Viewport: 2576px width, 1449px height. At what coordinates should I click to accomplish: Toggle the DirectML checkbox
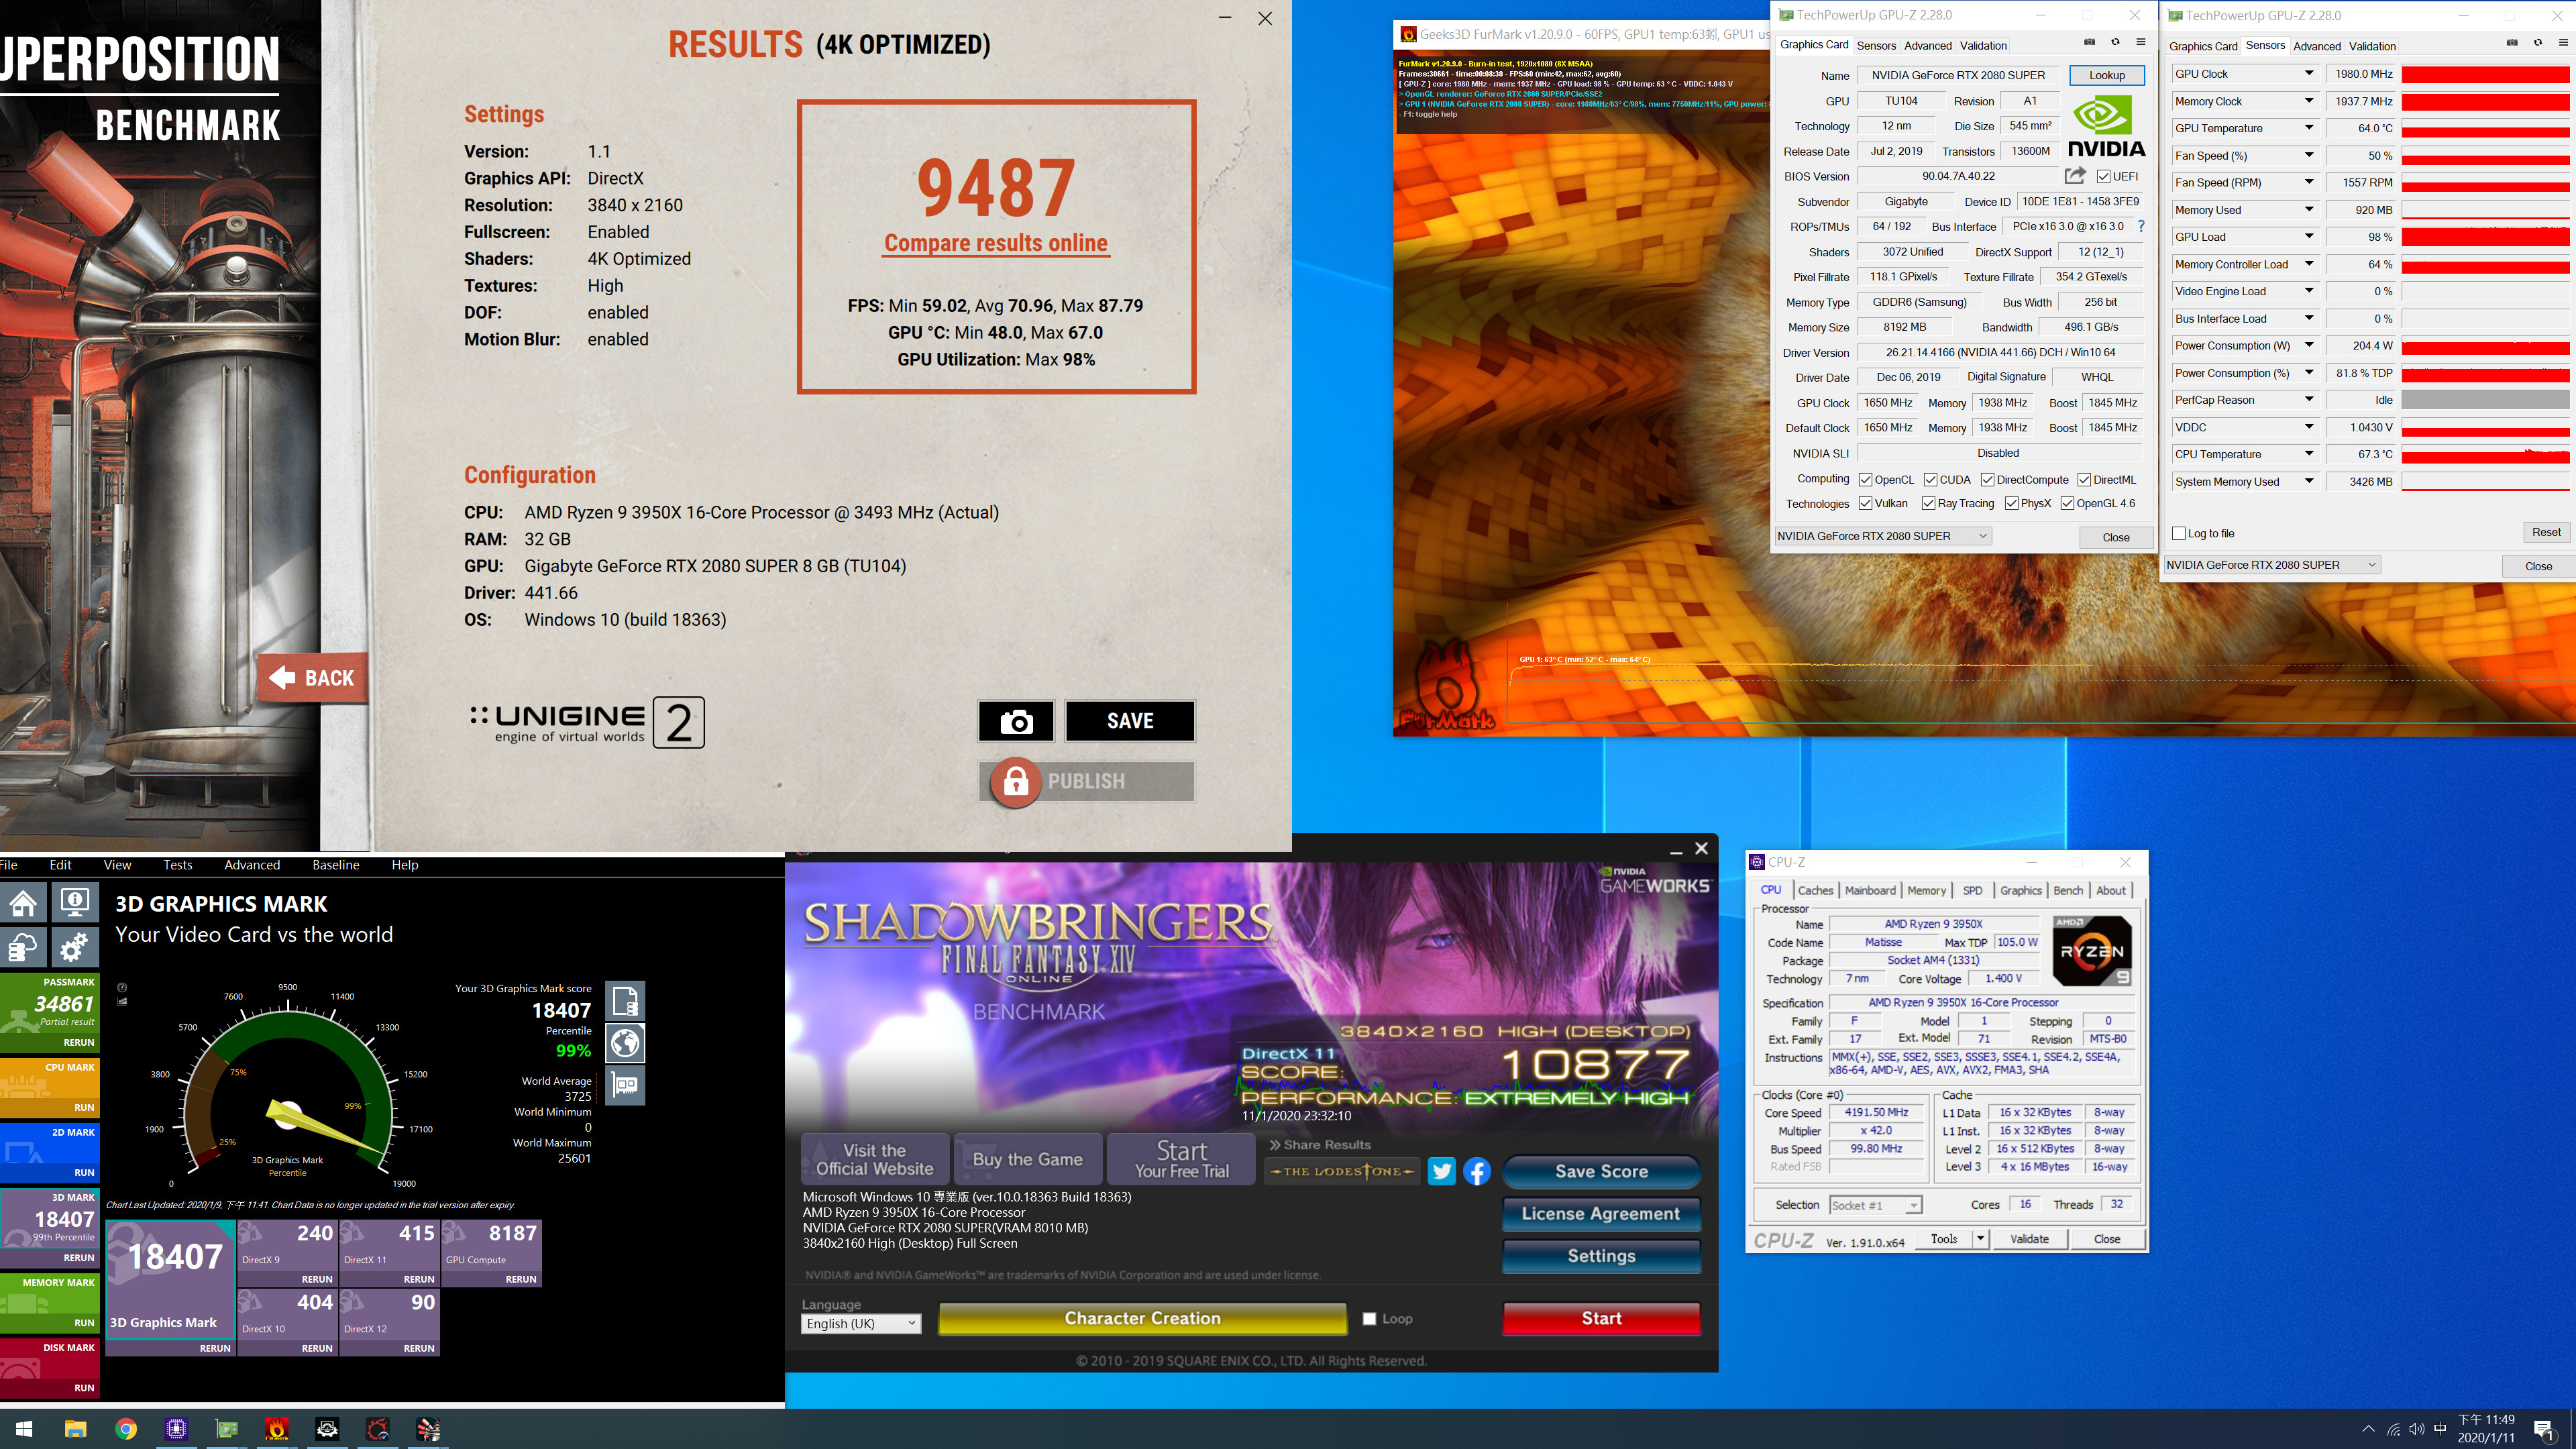(x=2084, y=480)
